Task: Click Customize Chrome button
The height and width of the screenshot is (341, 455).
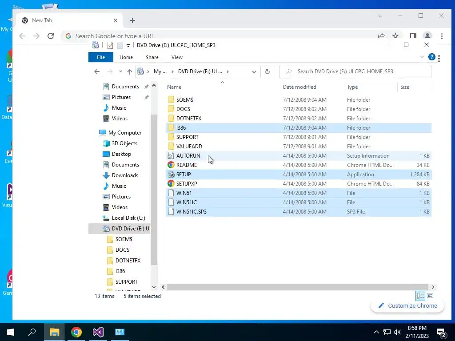Action: pos(407,305)
